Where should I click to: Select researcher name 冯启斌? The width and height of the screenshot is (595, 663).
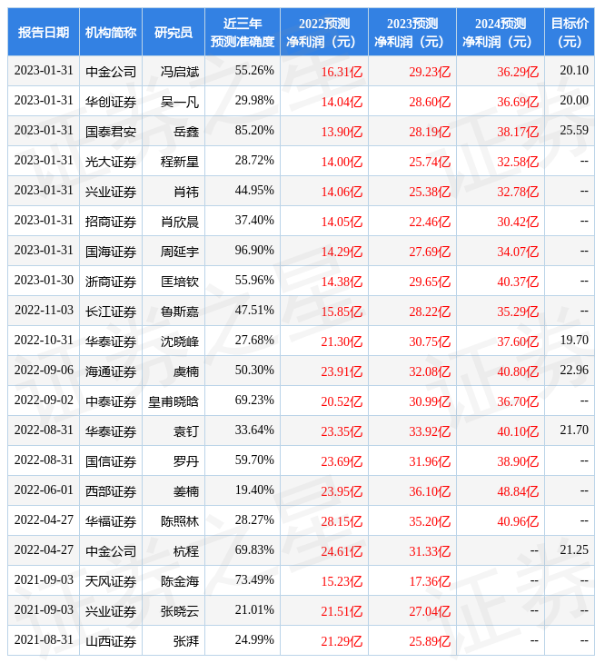[179, 71]
